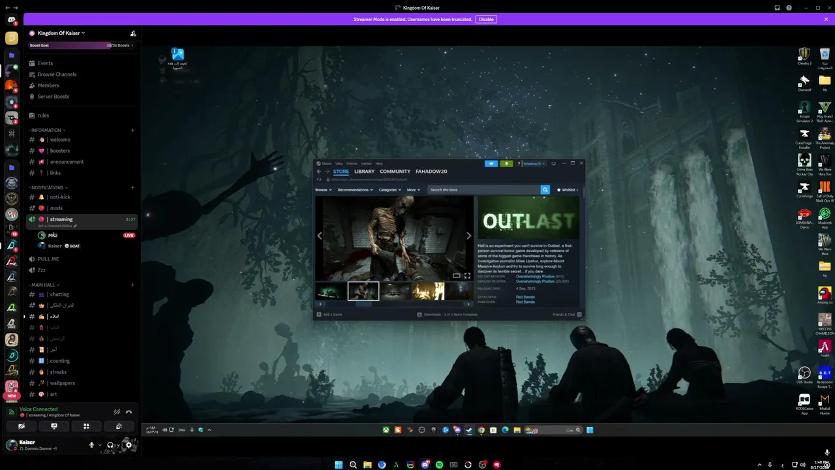Switch to the STORE tab in Steam
The image size is (835, 470).
click(341, 172)
